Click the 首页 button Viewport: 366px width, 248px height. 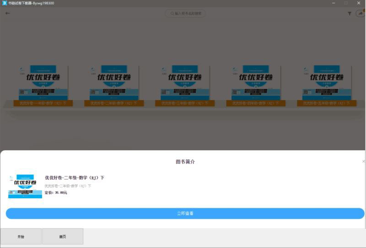pyautogui.click(x=63, y=237)
